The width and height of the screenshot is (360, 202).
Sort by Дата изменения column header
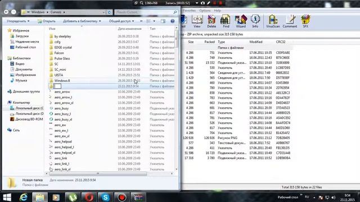[129, 29]
